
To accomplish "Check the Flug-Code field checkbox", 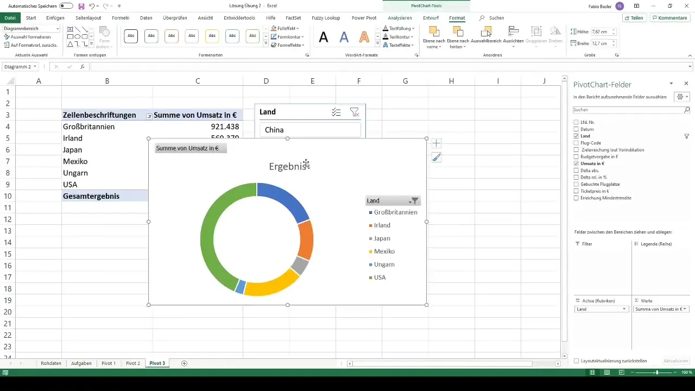I will pyautogui.click(x=576, y=143).
